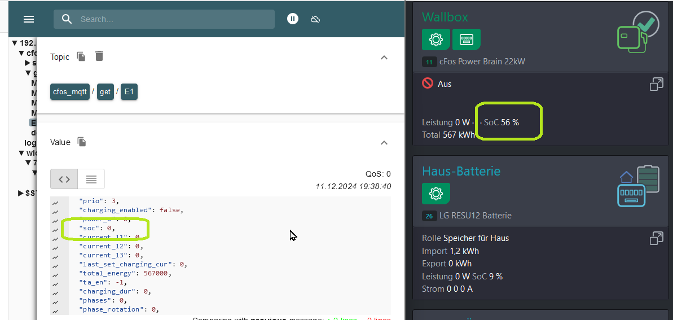The height and width of the screenshot is (320, 673).
Task: Click the "total_energy": 567000 line
Action: coord(125,274)
